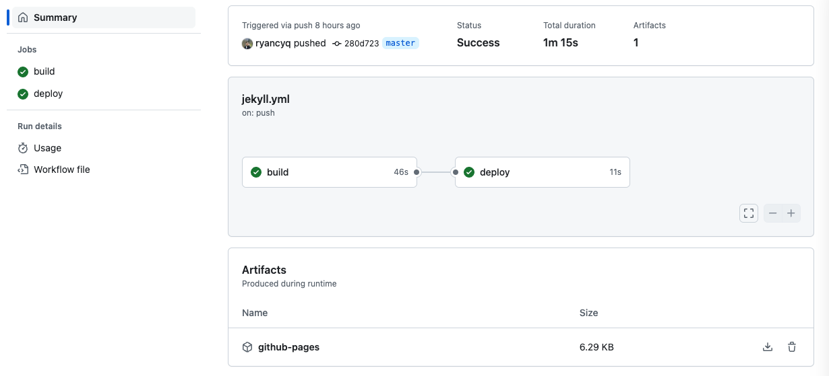Screen dimensions: 829x376
Task: Zoom in the workflow graph
Action: point(791,213)
